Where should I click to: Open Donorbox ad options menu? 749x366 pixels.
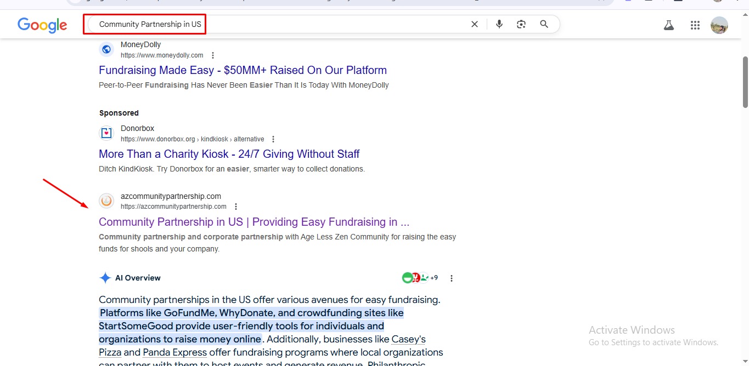pos(273,139)
